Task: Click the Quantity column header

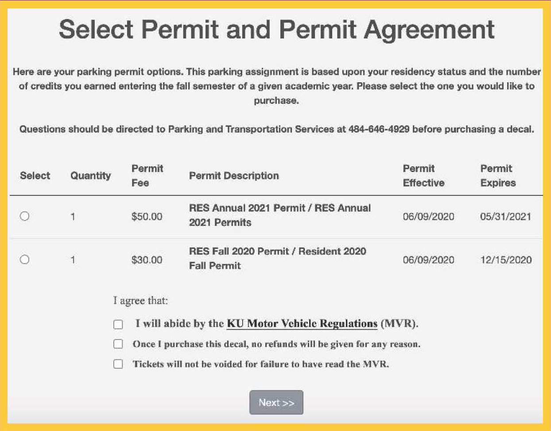Action: click(90, 175)
